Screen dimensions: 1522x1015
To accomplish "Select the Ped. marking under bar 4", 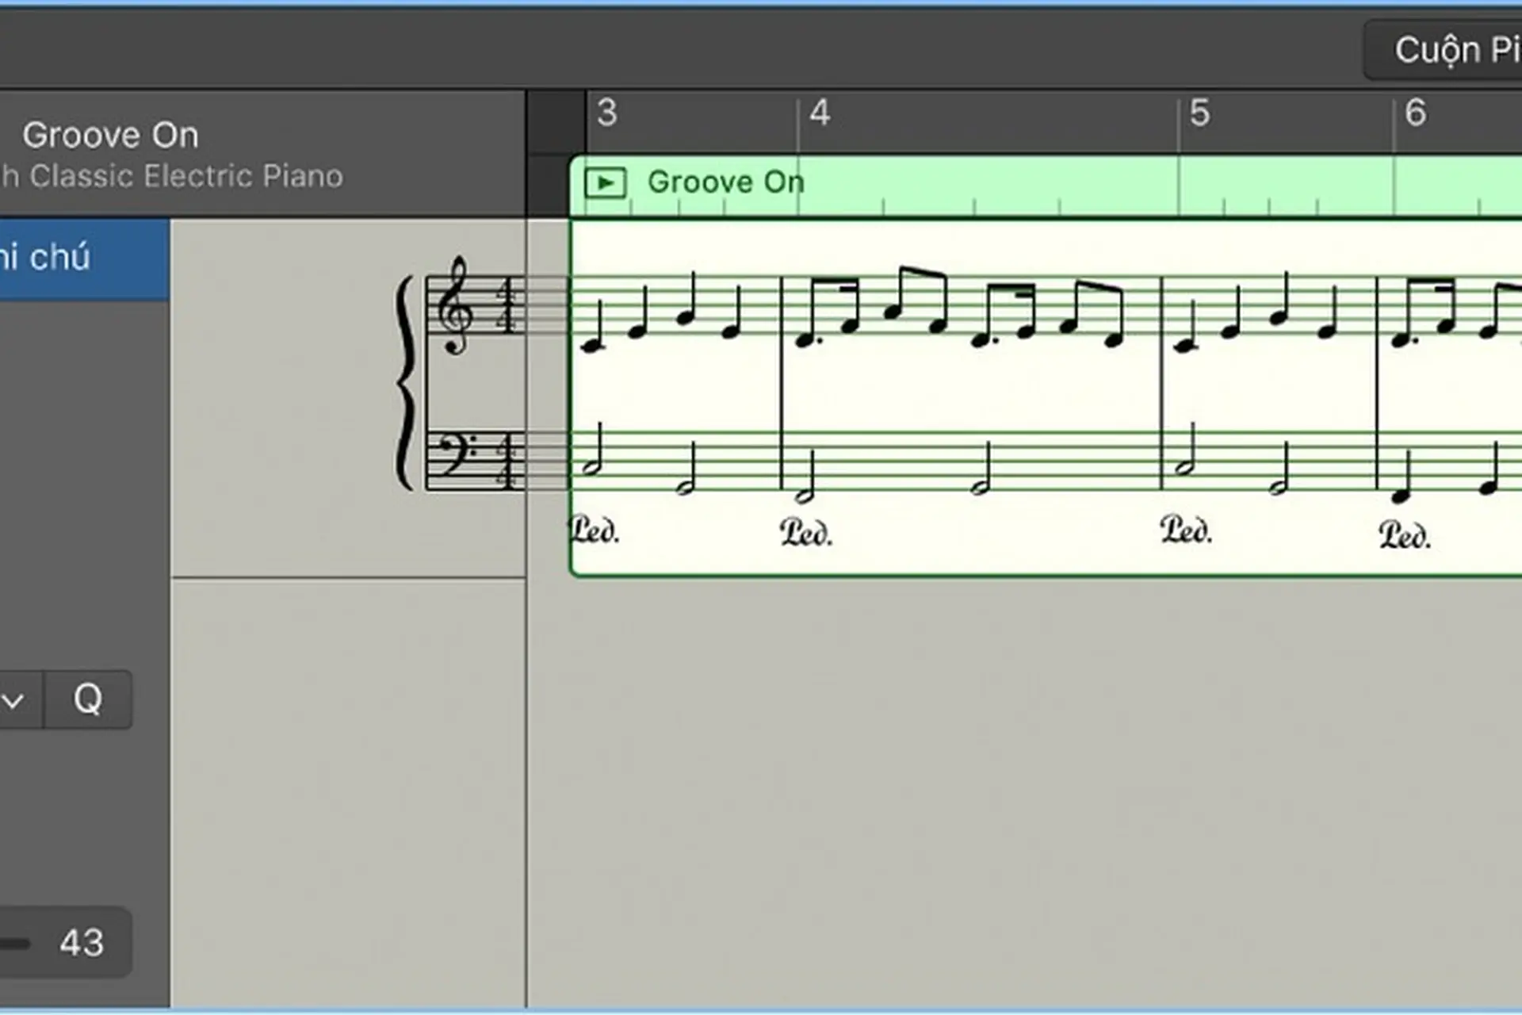I will point(806,532).
